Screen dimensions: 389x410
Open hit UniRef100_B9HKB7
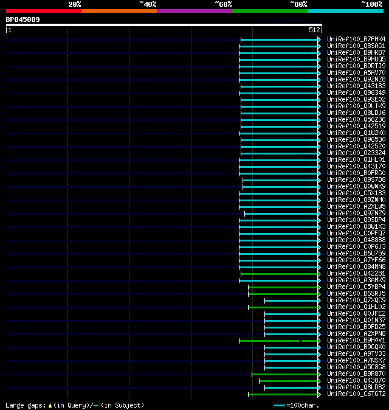(x=356, y=52)
